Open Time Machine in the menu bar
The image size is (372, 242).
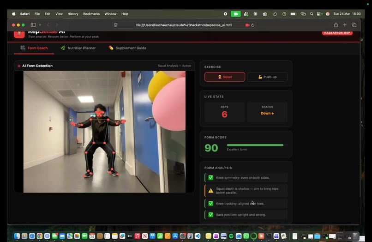point(275,14)
